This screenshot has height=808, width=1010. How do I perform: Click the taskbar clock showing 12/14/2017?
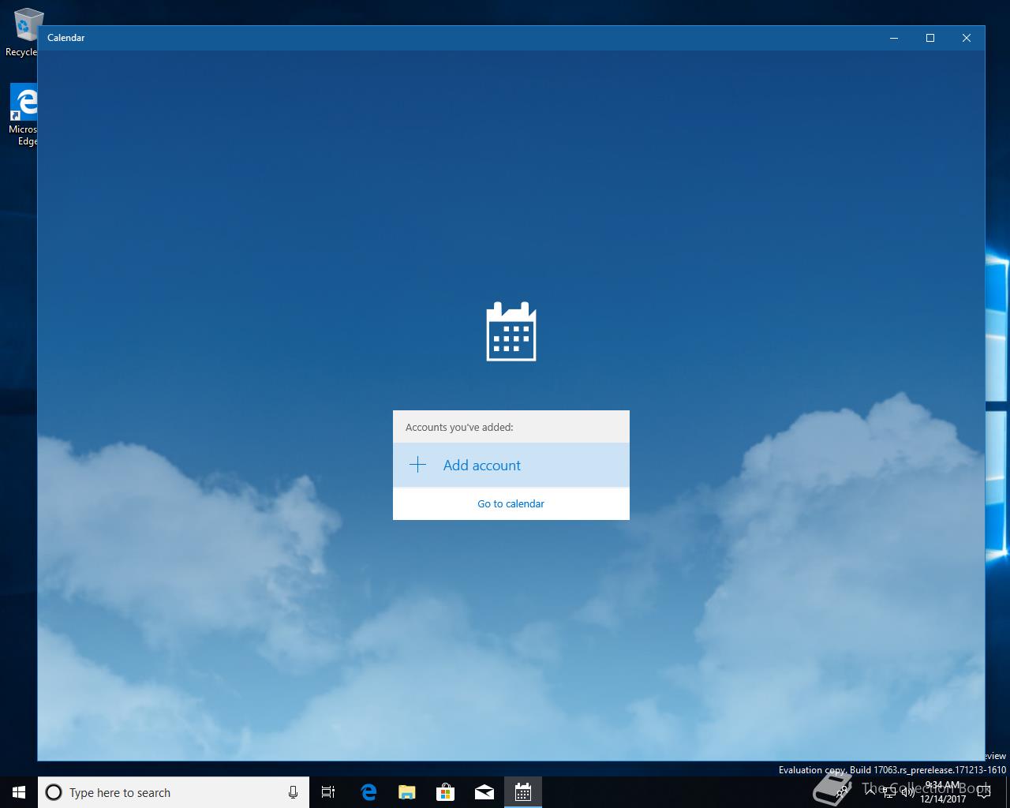pyautogui.click(x=943, y=792)
